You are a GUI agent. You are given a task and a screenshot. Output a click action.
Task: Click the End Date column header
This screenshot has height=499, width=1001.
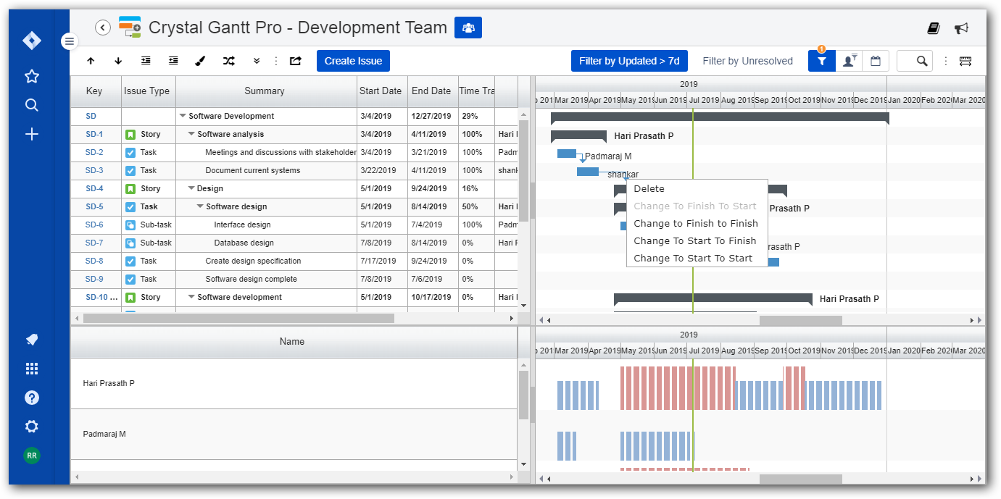tap(431, 91)
